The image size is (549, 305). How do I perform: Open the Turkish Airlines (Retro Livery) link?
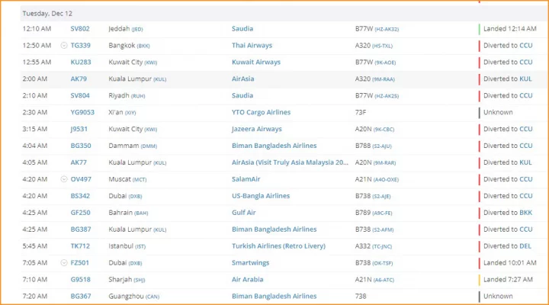pos(279,246)
